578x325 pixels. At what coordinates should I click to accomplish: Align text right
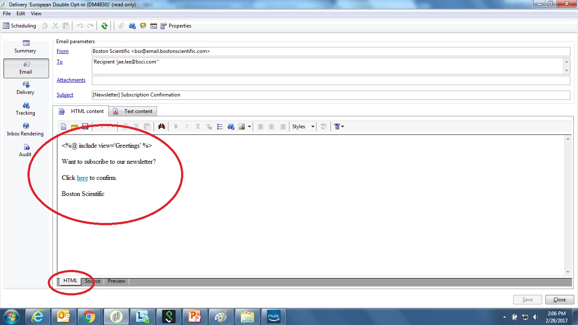click(x=282, y=127)
